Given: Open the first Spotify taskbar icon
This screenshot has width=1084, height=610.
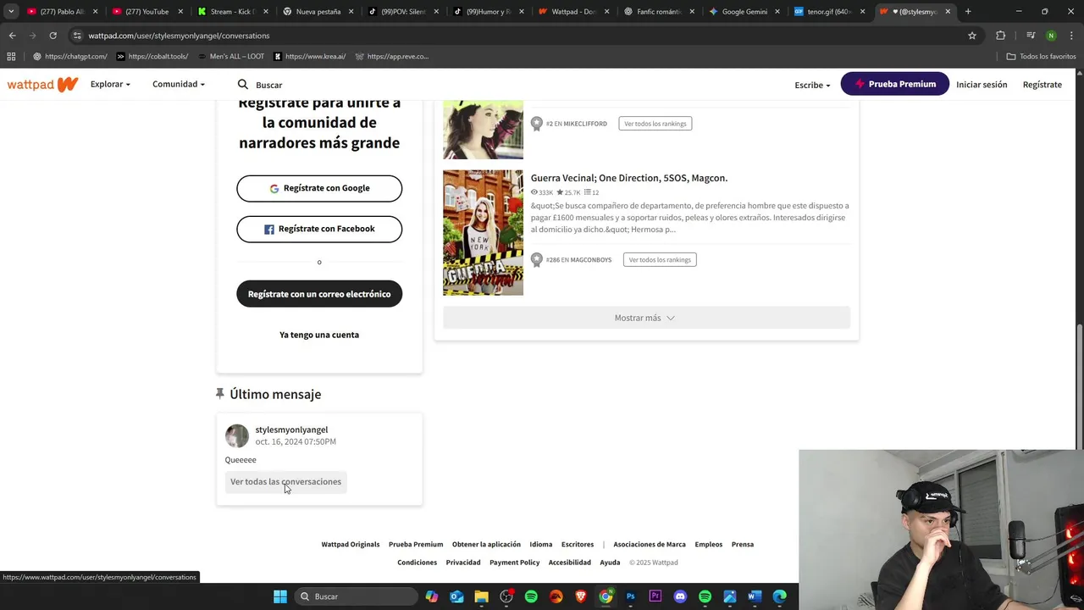Looking at the screenshot, I should point(531,596).
